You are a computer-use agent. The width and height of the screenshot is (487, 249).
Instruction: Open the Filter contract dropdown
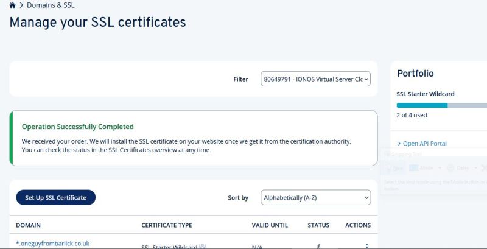coord(315,79)
